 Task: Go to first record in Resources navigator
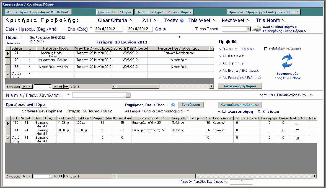[24, 86]
